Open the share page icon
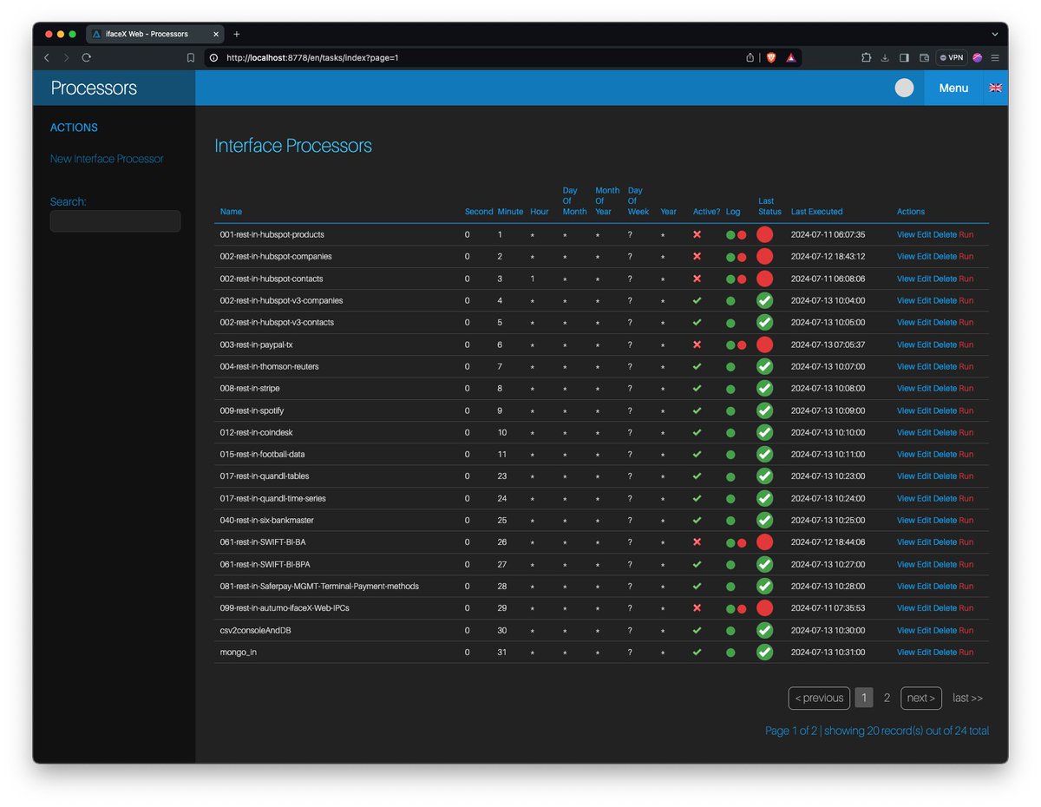The image size is (1041, 807). tap(750, 57)
